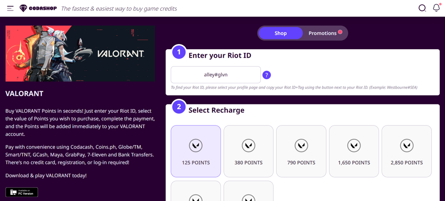Click the Riot ID help question mark
The width and height of the screenshot is (445, 201).
[266, 75]
